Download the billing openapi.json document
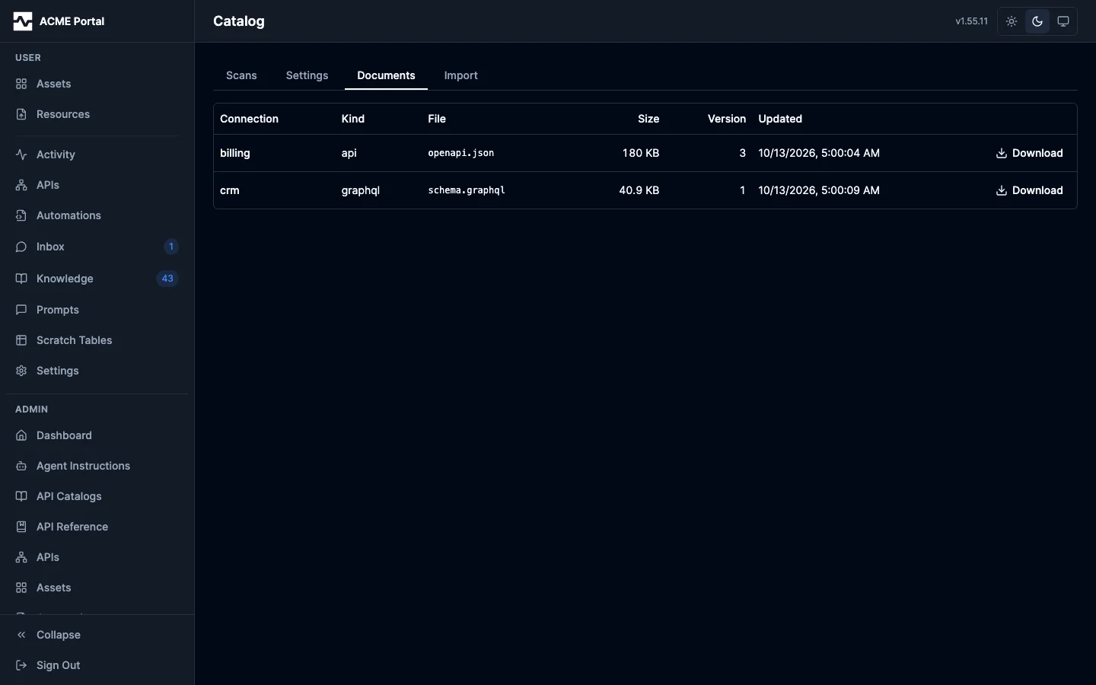This screenshot has height=685, width=1096. coord(1029,153)
